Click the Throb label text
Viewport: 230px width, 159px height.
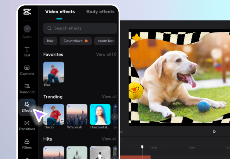click(49, 127)
